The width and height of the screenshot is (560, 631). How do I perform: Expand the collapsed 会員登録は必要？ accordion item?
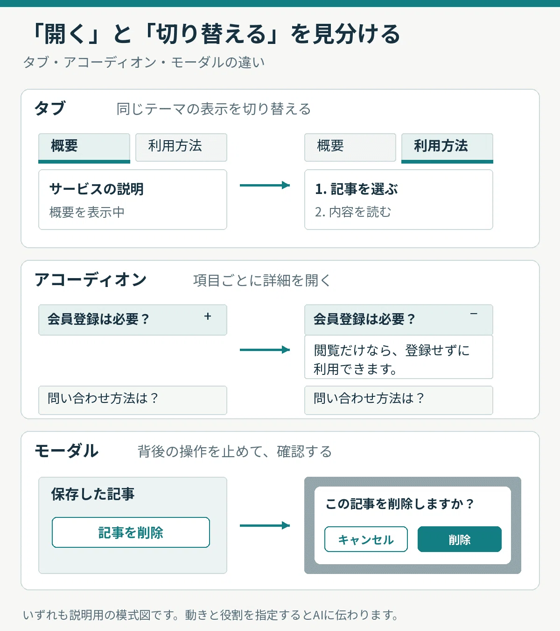tap(133, 320)
